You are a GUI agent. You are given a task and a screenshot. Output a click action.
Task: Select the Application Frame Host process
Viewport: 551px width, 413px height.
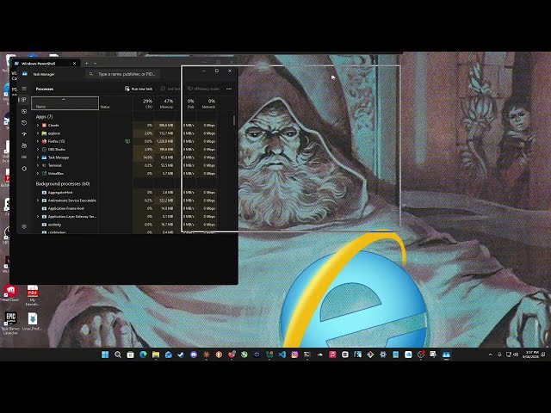pos(126,208)
